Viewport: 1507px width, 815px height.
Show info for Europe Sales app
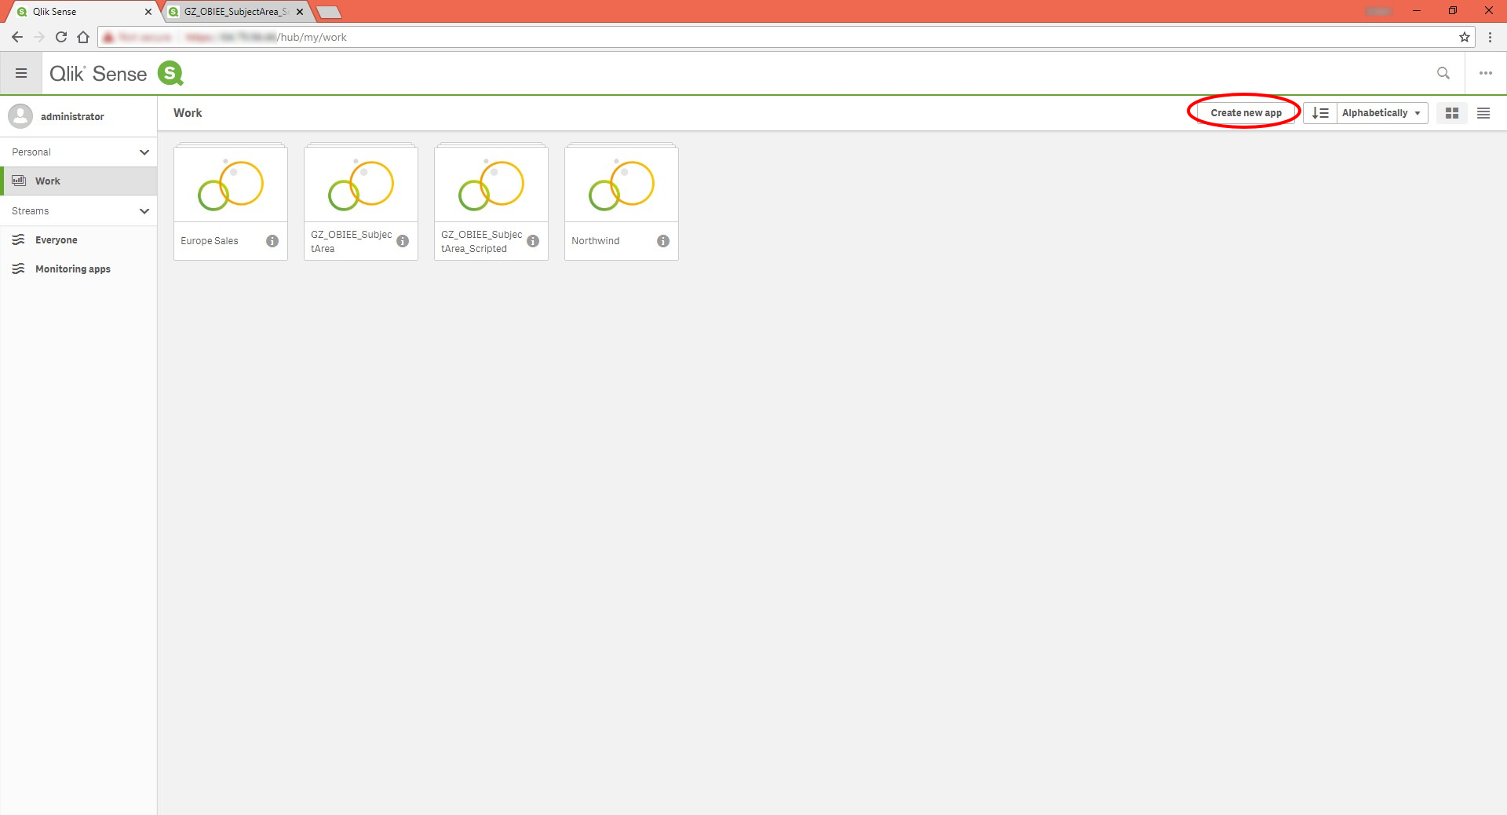[272, 241]
